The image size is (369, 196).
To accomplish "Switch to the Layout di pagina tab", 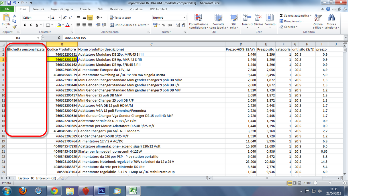I will pyautogui.click(x=61, y=9).
